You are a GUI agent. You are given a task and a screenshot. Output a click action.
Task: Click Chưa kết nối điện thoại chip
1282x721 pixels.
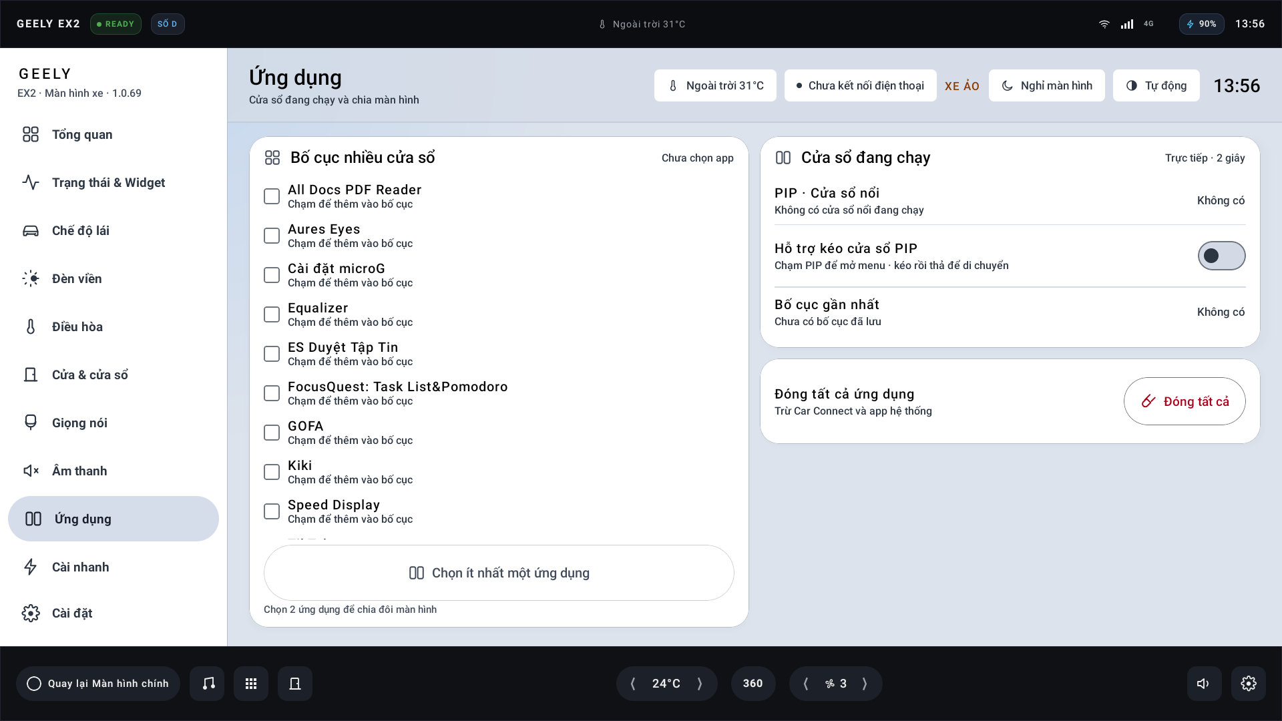[x=860, y=85]
